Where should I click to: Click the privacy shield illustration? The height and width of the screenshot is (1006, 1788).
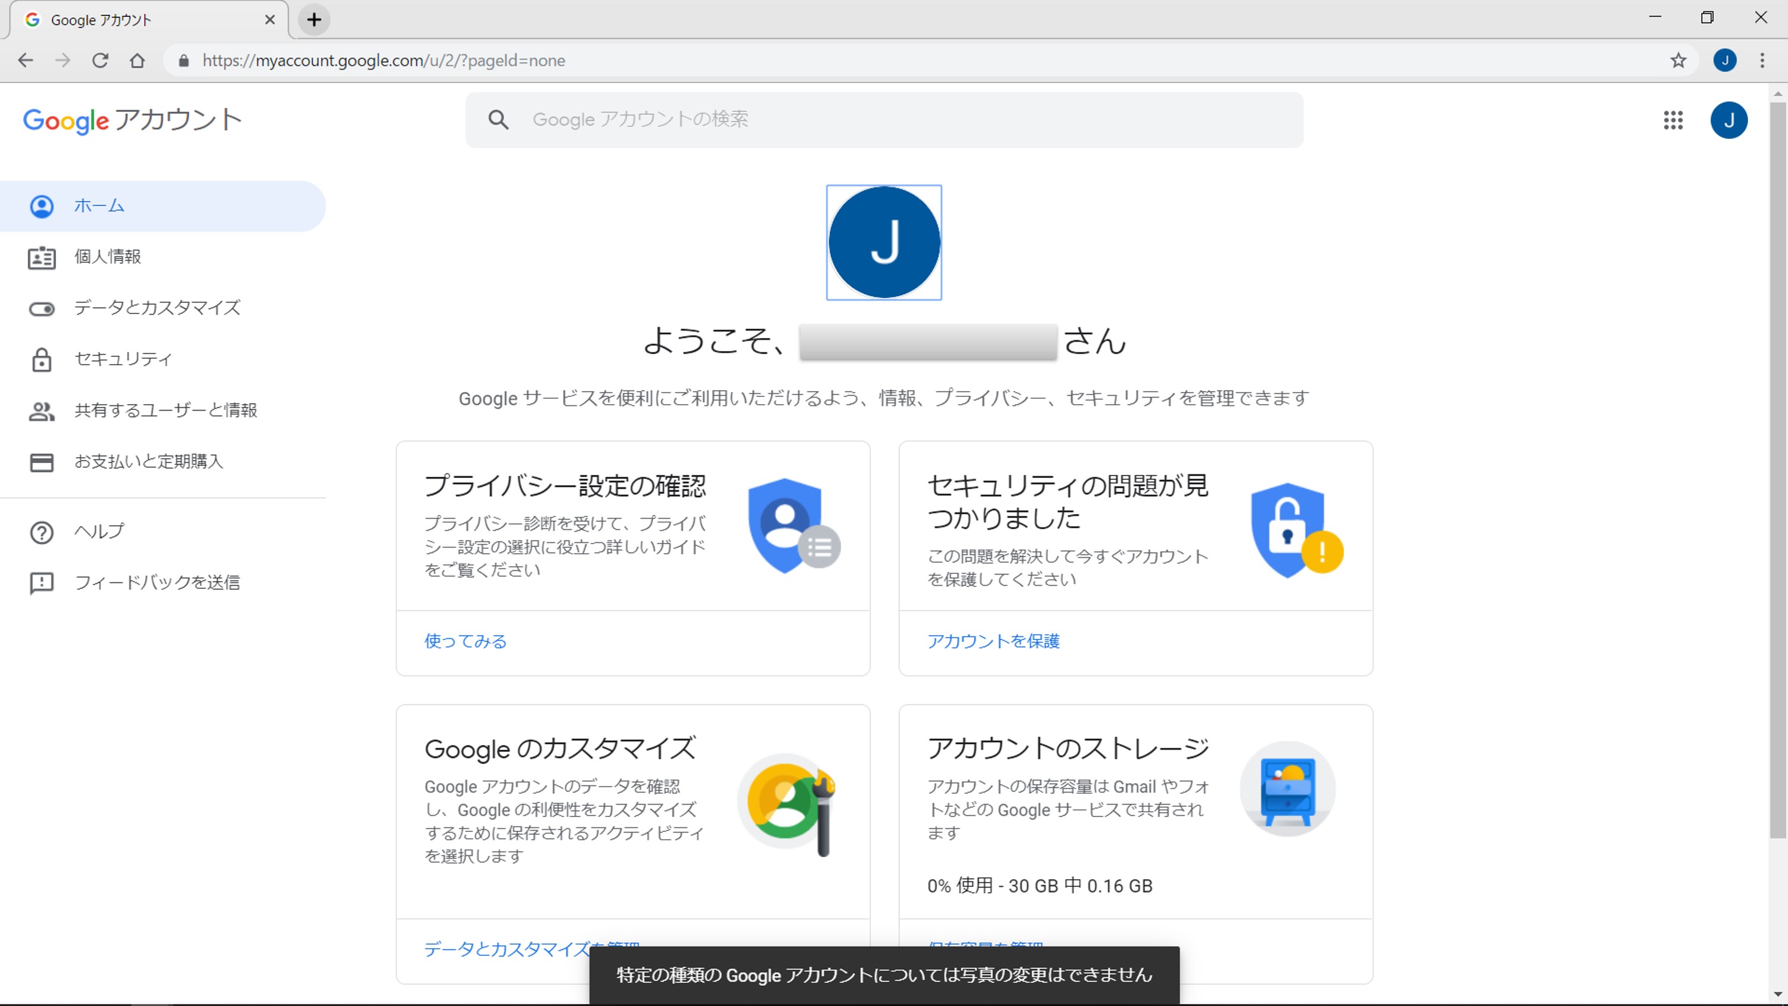794,526
